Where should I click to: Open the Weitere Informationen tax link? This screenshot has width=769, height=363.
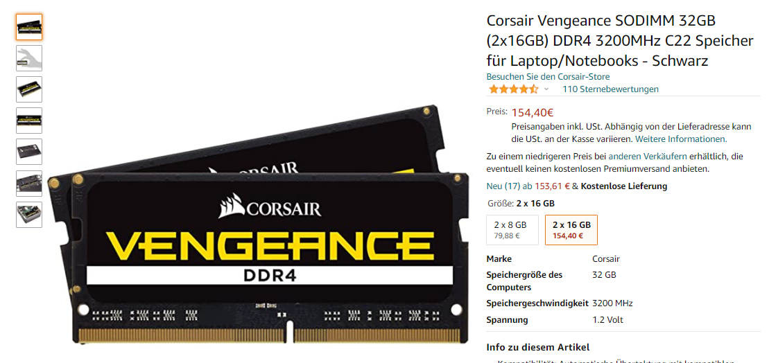click(x=681, y=139)
